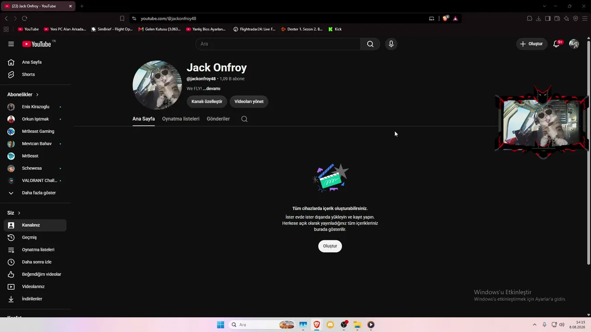Screen dimensions: 591x332
Task: Open Videolarınız in the sidebar
Action: coord(35,287)
